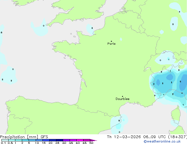Click the legend scale label '15'
The image size is (187, 144).
coord(44,143)
